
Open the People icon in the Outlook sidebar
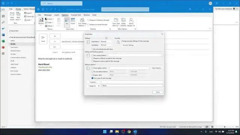(3, 22)
